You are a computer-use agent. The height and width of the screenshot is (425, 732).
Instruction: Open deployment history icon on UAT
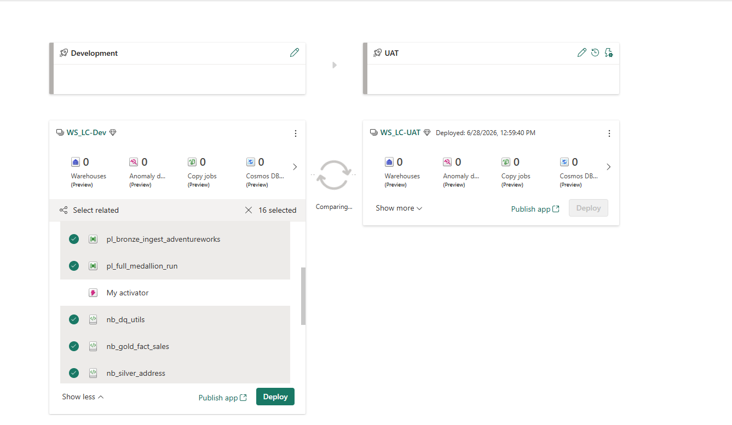[595, 53]
